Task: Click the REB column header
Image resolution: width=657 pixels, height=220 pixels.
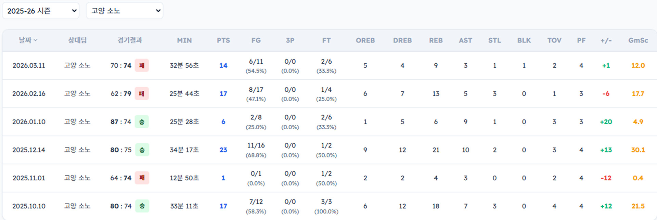Action: 436,40
